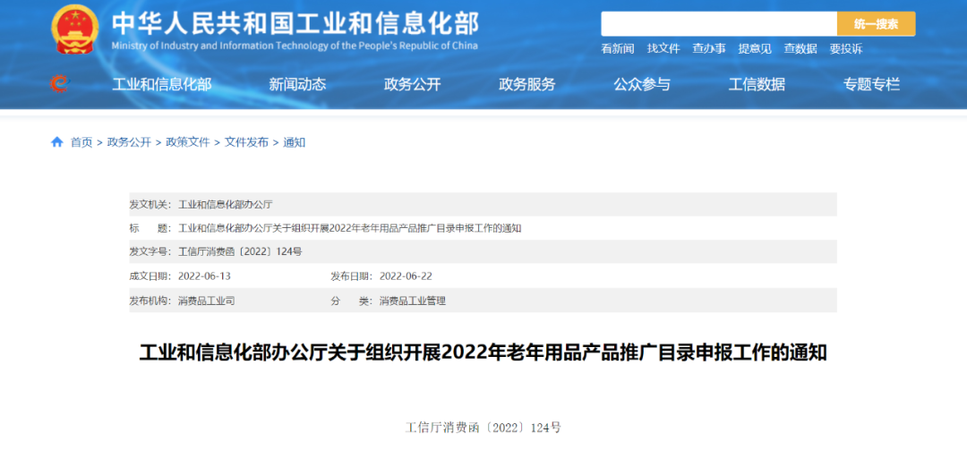Click the red swirl icon in navigation bar
This screenshot has height=458, width=967.
click(59, 84)
